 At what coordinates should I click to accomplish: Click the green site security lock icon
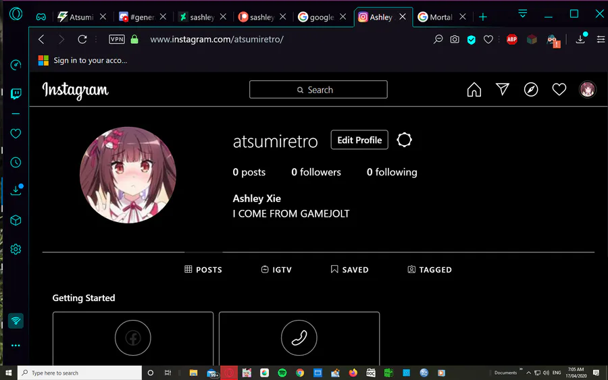click(x=134, y=39)
